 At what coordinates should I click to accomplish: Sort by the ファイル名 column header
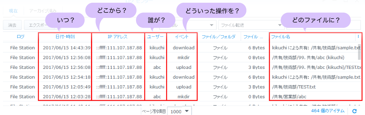[280, 37]
